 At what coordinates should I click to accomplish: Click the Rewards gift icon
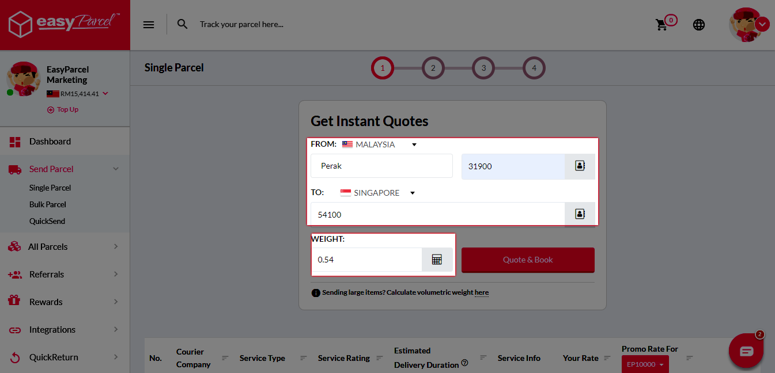click(x=15, y=300)
